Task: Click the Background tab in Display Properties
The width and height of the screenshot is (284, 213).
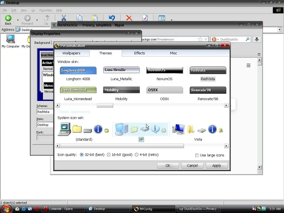Action: pos(42,43)
